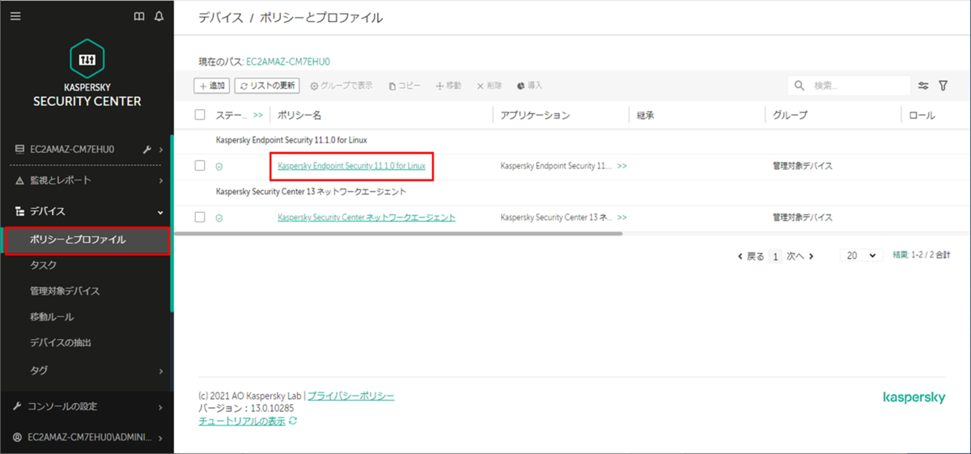This screenshot has height=454, width=971.
Task: Sort by 継承 column header
Action: point(645,116)
